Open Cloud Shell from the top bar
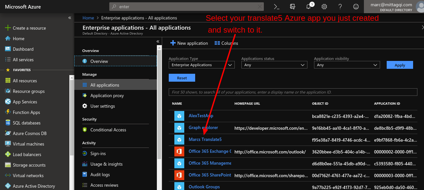This screenshot has width=424, height=190. click(x=277, y=7)
